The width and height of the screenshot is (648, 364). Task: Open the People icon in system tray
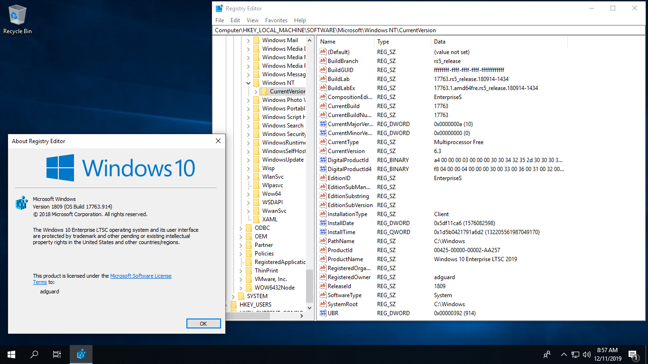pos(547,354)
